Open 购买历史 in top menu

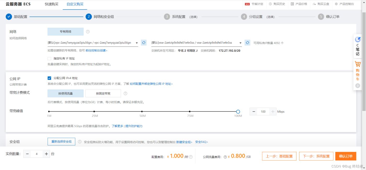(277, 4)
